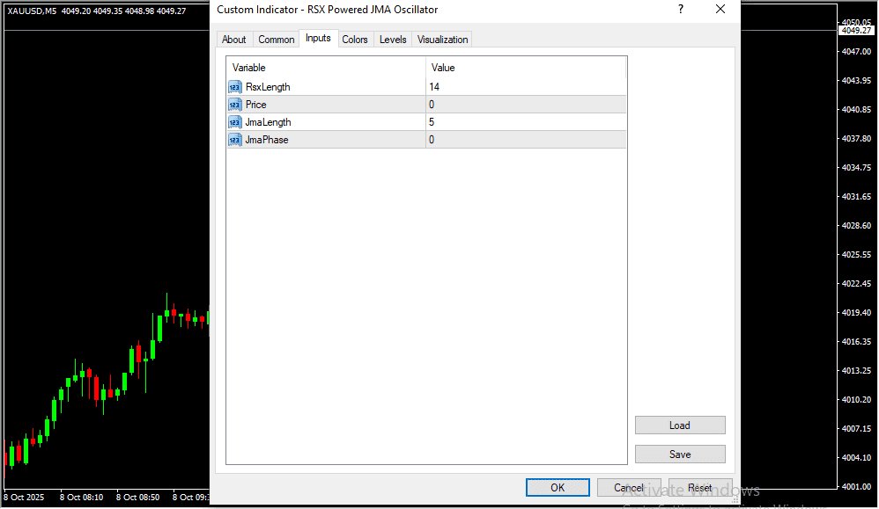Go to the Colors tab
The height and width of the screenshot is (509, 879).
(x=355, y=40)
